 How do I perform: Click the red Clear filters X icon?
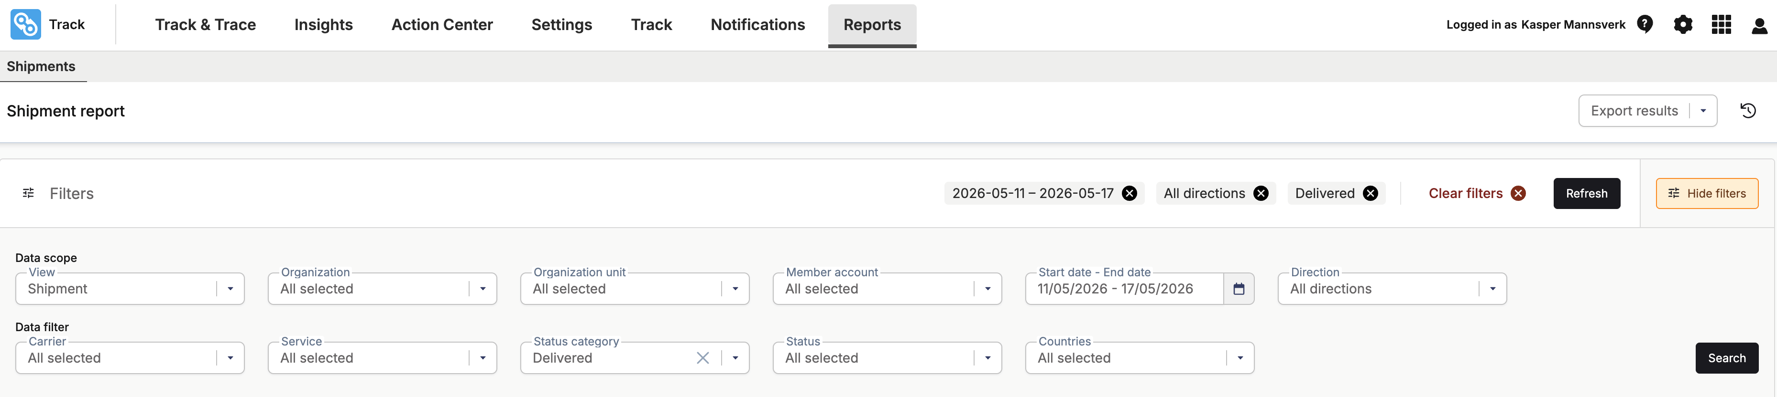(x=1518, y=193)
